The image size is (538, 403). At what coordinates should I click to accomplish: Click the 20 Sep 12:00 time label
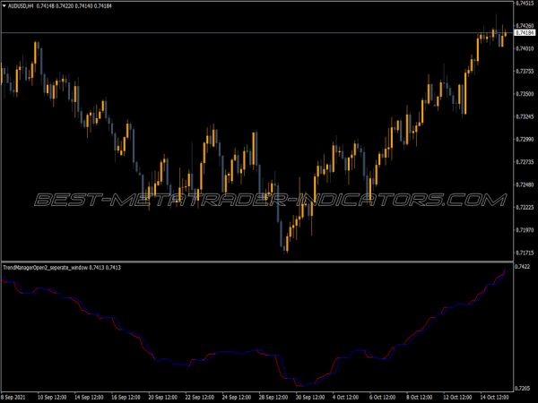tap(162, 397)
